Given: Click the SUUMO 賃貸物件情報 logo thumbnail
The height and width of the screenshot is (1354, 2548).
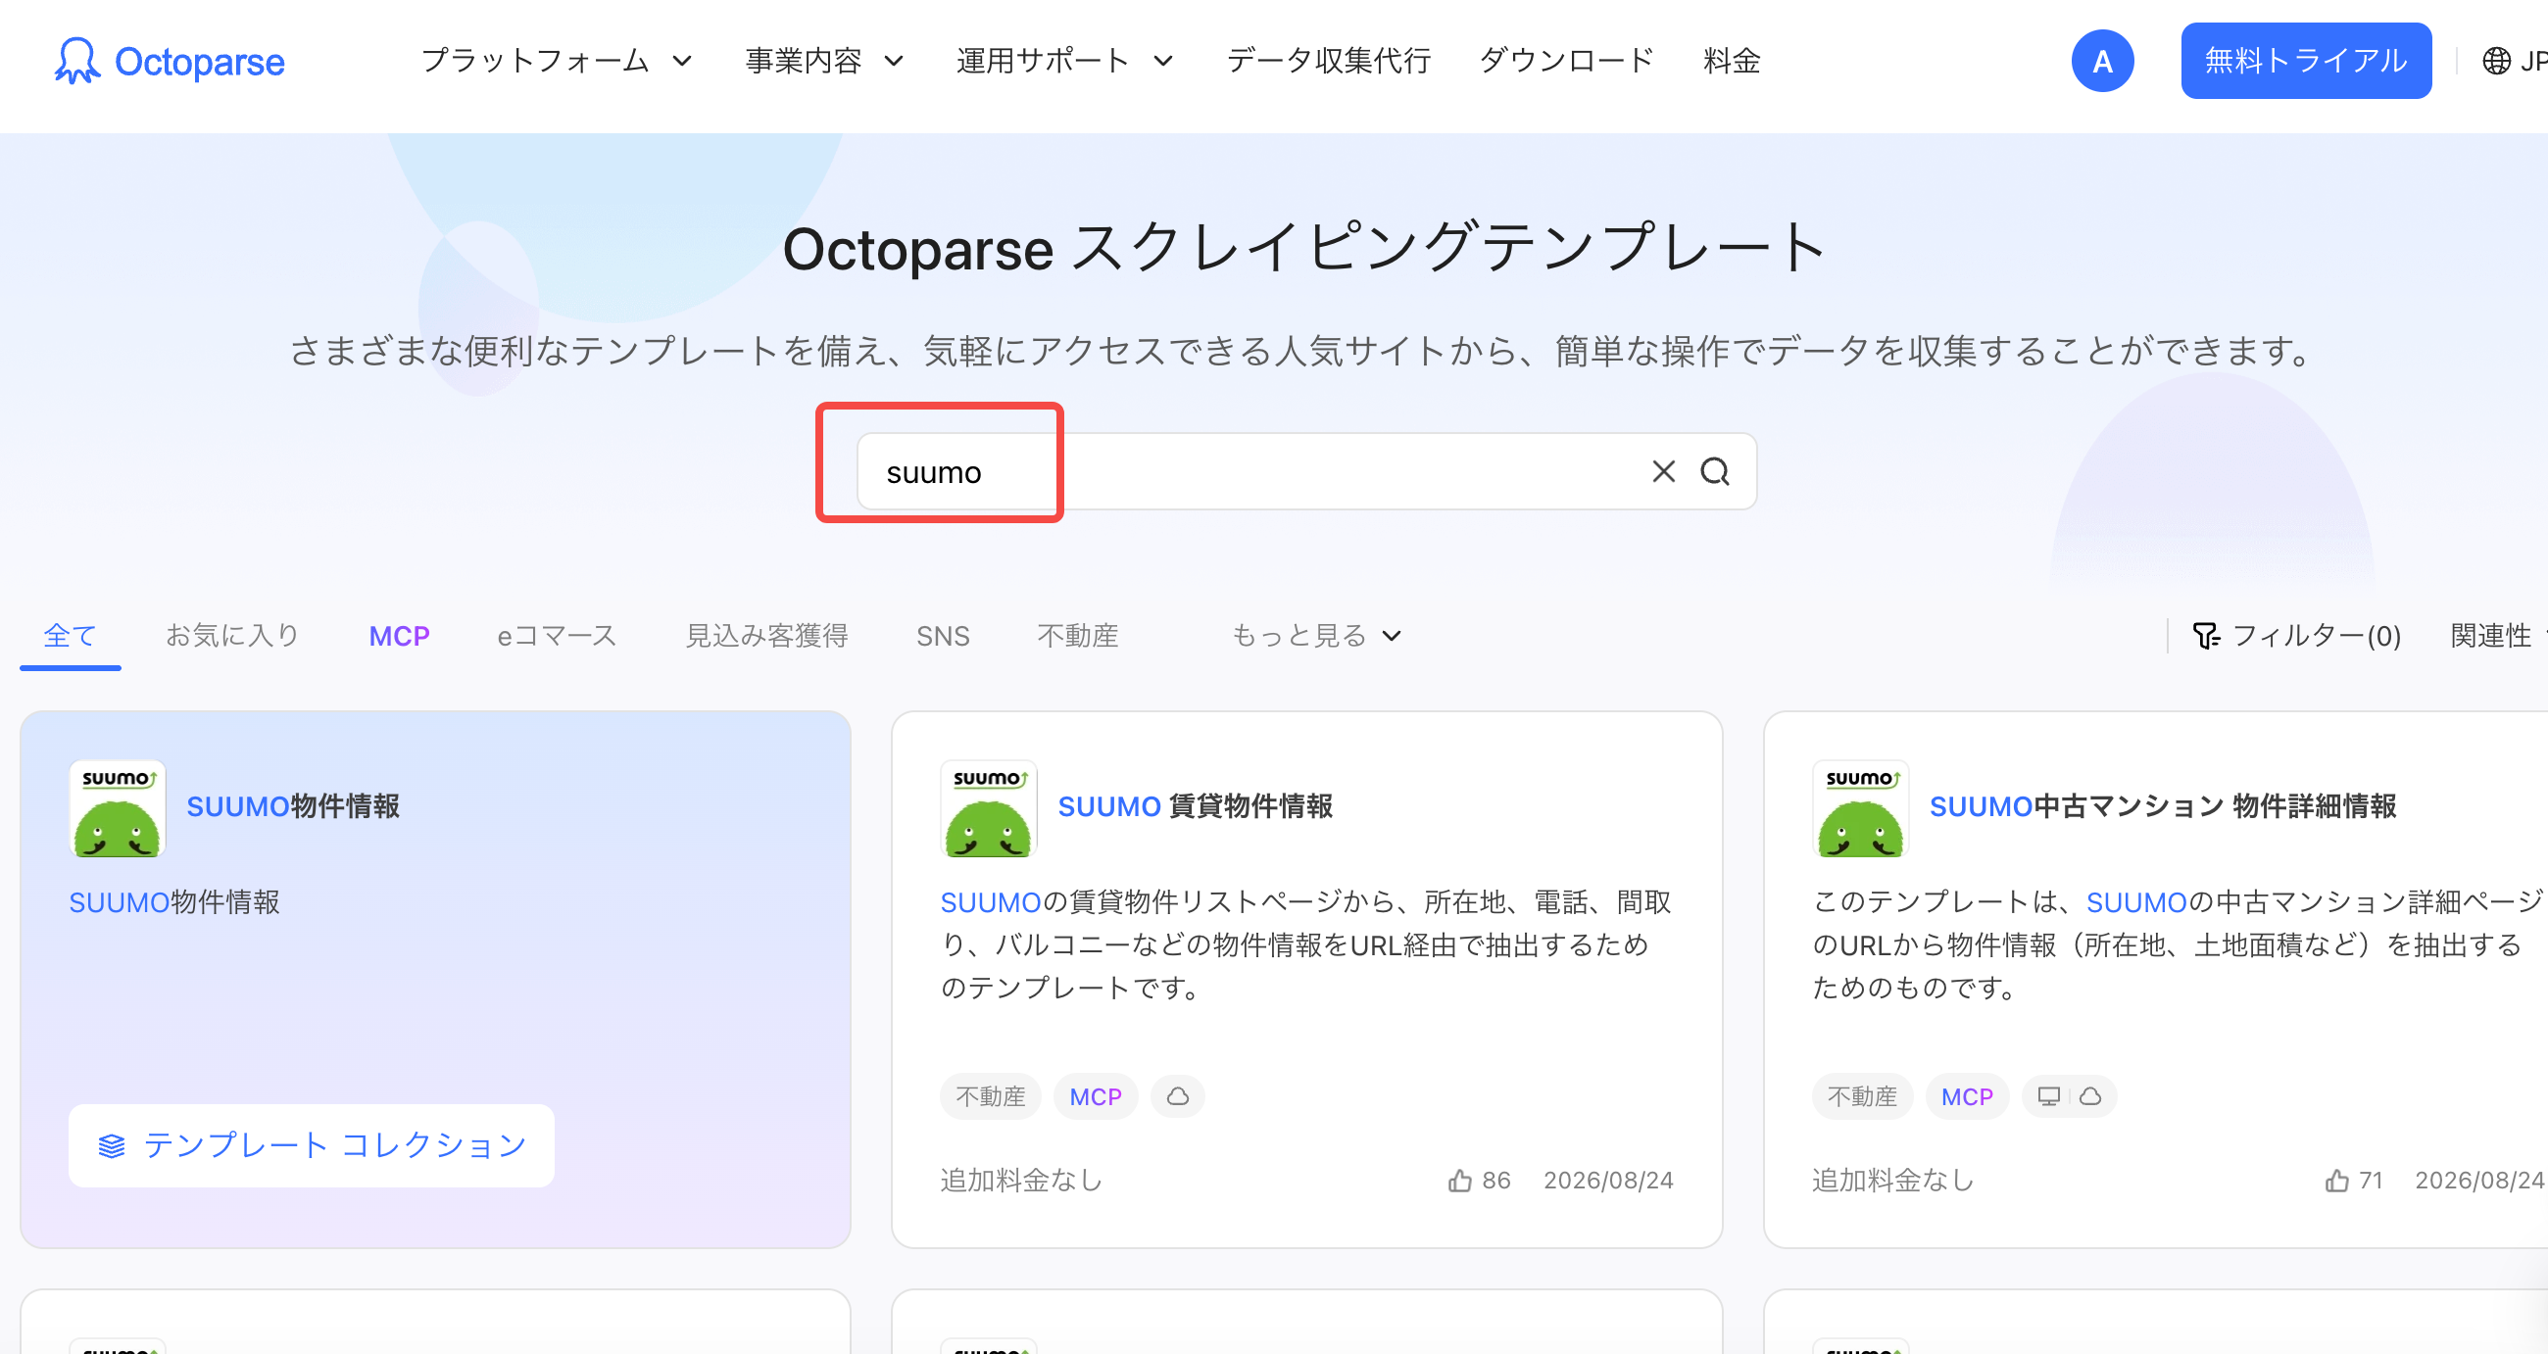Looking at the screenshot, I should point(988,808).
